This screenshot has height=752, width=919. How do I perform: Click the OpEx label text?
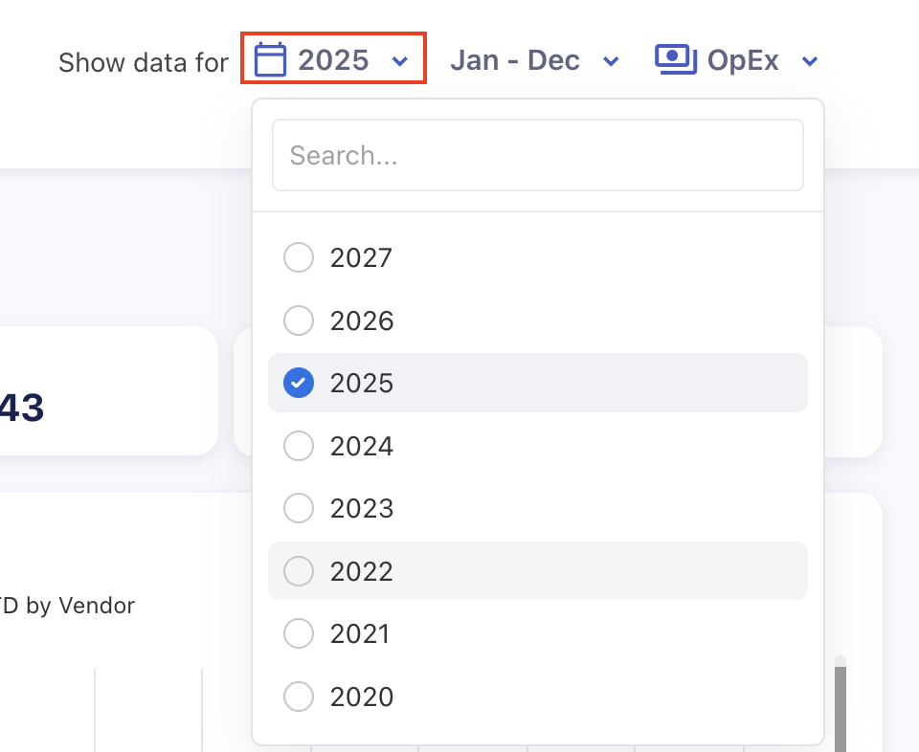click(x=743, y=60)
